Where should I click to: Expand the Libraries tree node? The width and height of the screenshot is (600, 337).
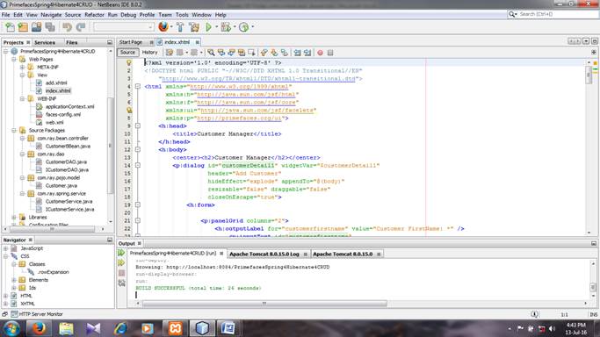click(x=14, y=217)
